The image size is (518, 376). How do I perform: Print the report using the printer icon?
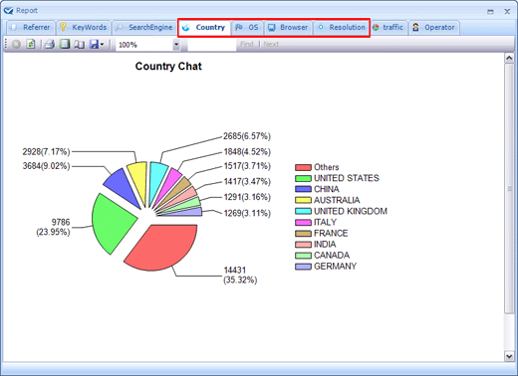pos(50,44)
